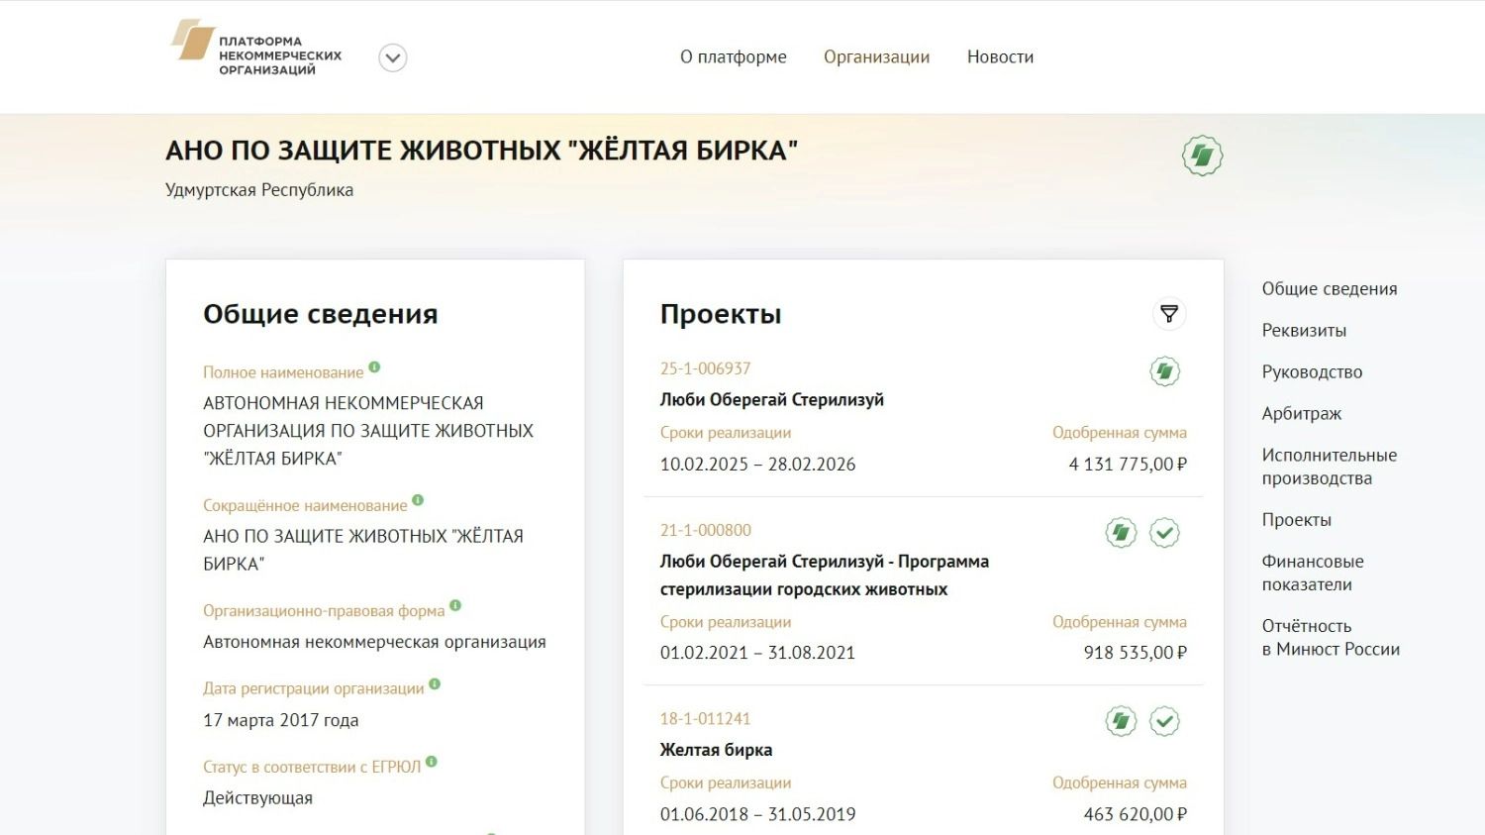Open the Организации menu item
1485x835 pixels.
877,57
